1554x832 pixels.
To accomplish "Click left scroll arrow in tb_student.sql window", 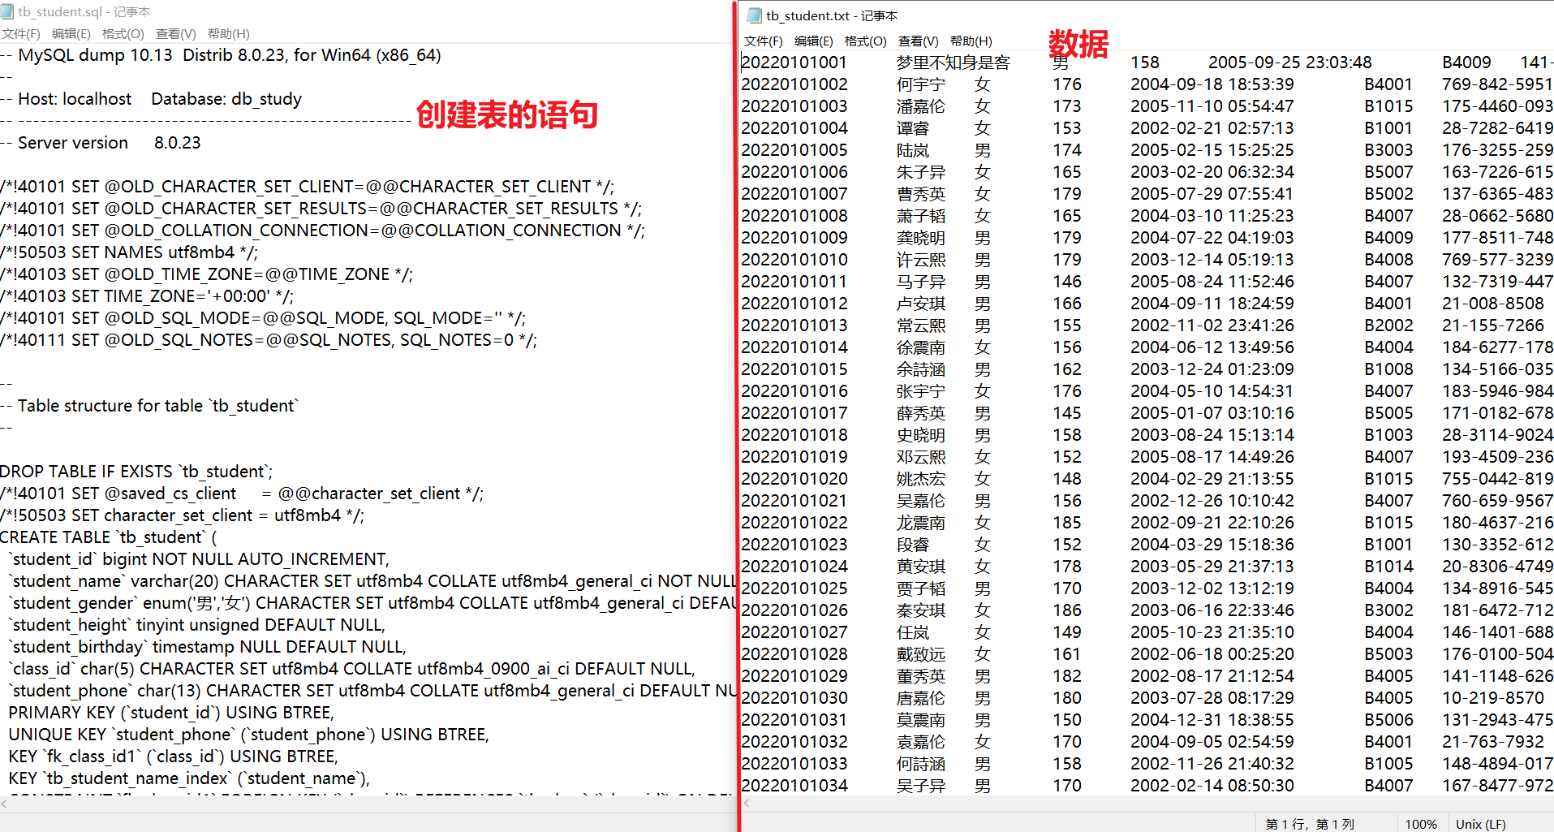I will coord(4,804).
